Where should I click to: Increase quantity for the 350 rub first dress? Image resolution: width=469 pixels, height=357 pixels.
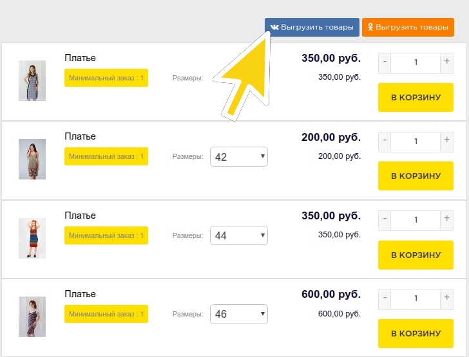[x=446, y=62]
